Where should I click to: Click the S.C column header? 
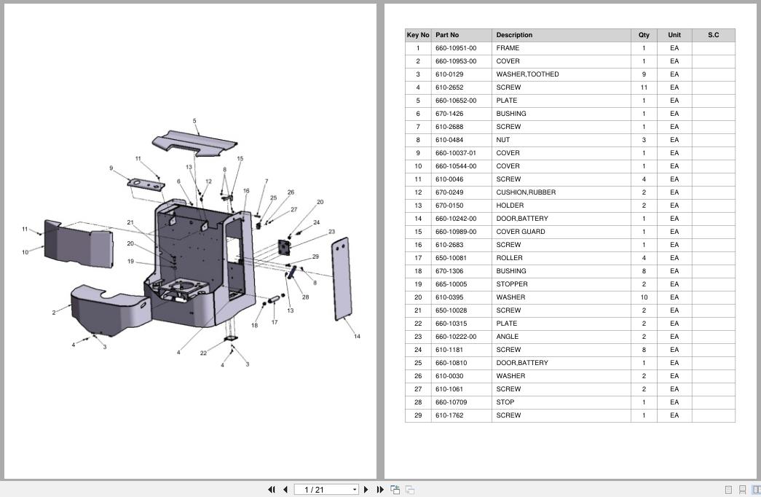click(714, 35)
